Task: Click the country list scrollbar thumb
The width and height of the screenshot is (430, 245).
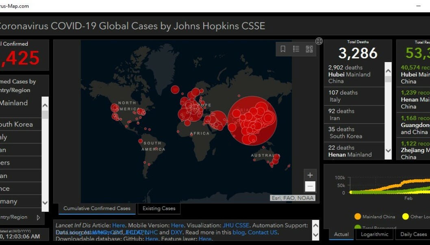Action: (45, 115)
